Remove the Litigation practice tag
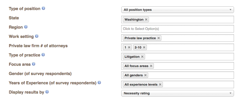This screenshot has width=242, height=99. [142, 57]
